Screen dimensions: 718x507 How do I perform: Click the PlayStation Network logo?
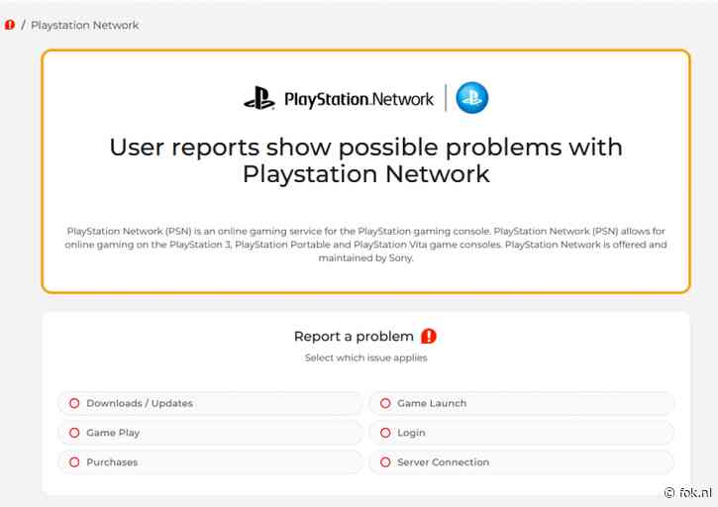click(x=339, y=98)
